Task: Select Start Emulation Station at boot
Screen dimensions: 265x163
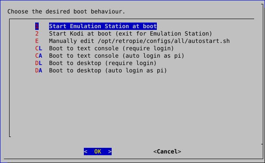Action: coord(103,26)
